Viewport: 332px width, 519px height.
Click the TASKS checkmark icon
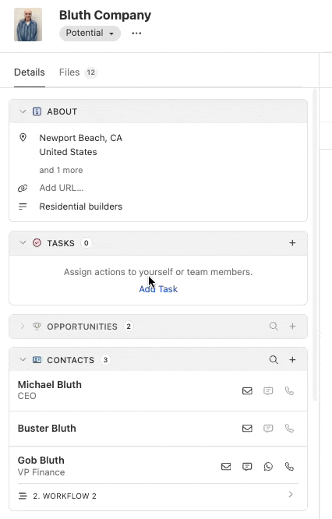37,243
